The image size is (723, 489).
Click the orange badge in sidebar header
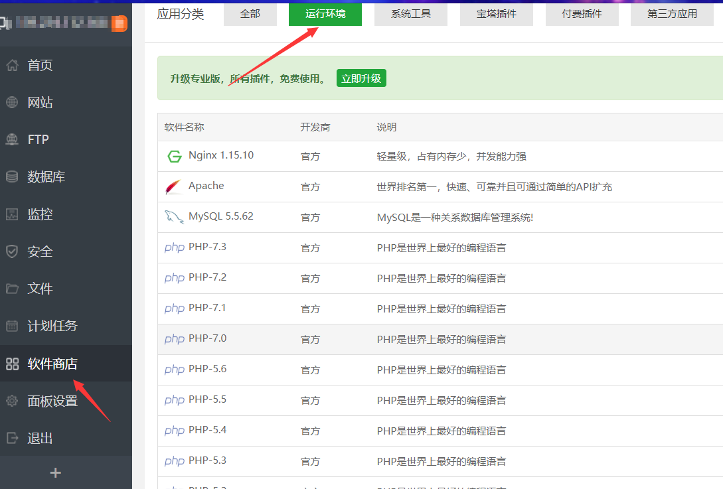[119, 23]
